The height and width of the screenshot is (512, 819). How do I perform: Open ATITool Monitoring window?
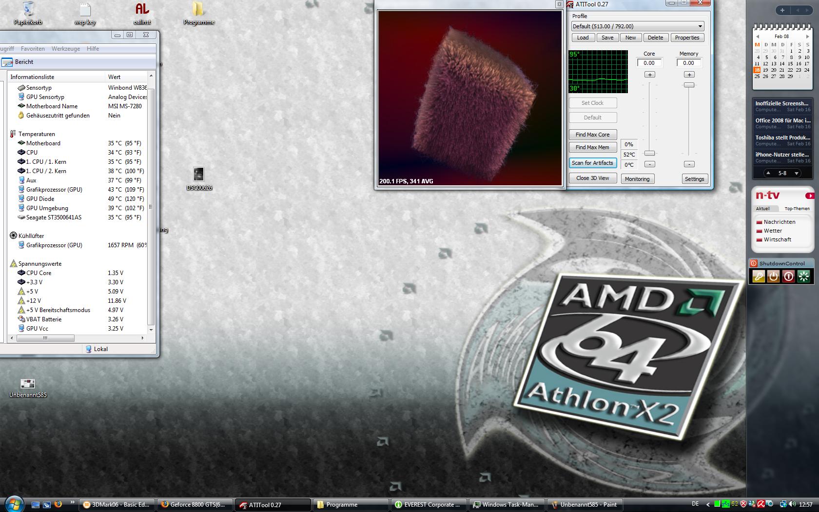click(x=637, y=179)
